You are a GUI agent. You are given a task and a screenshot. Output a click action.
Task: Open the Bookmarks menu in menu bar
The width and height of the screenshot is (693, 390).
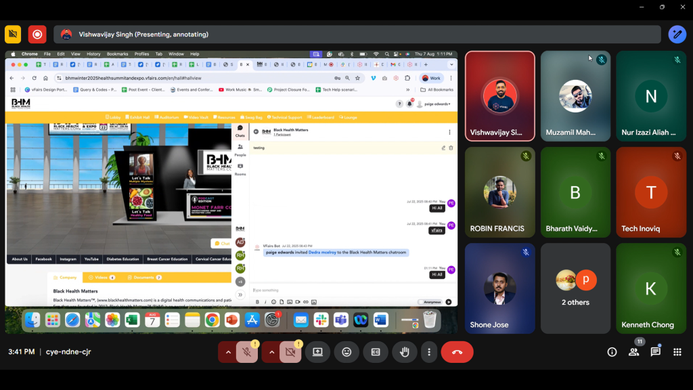117,54
